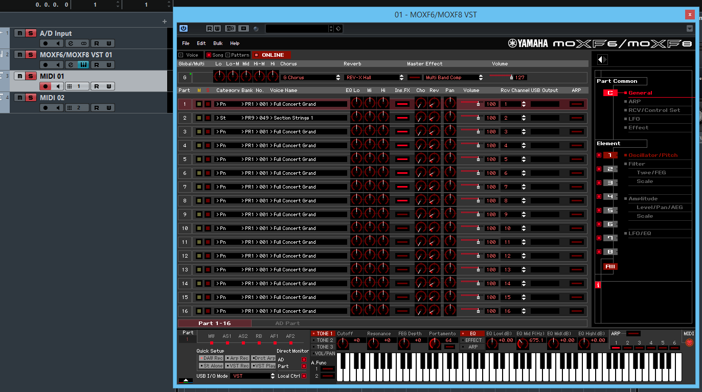Viewport: 702px width, 392px height.
Task: Toggle ARP switch for part 1
Action: (577, 104)
